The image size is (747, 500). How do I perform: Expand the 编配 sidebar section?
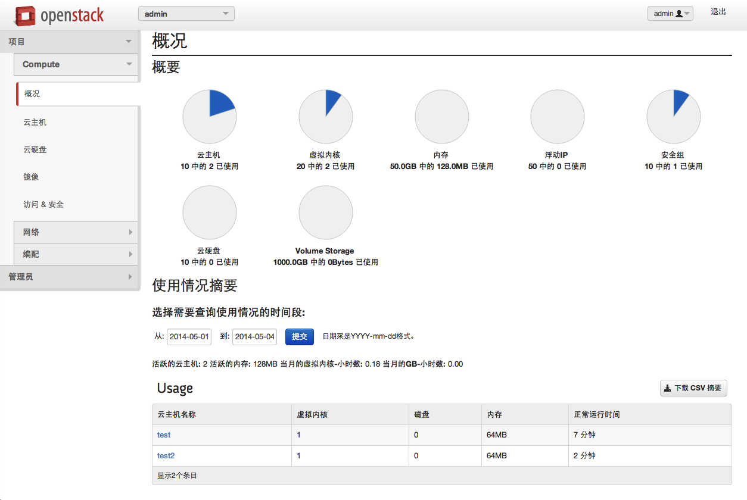click(x=76, y=254)
